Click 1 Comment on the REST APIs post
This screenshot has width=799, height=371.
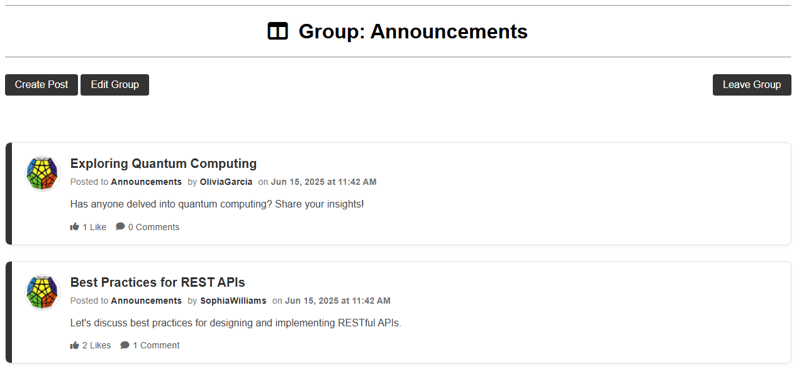pyautogui.click(x=156, y=345)
